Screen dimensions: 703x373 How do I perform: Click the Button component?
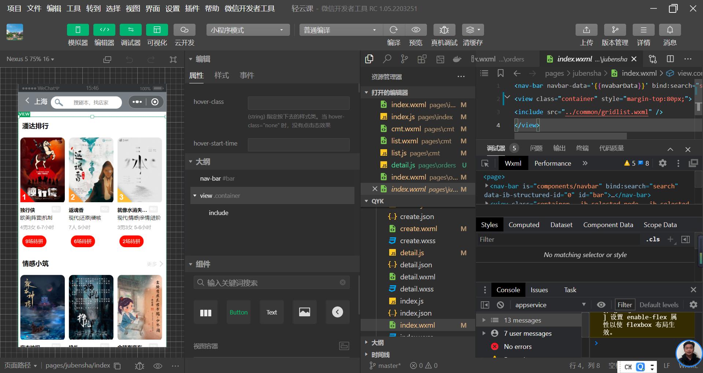pyautogui.click(x=238, y=312)
